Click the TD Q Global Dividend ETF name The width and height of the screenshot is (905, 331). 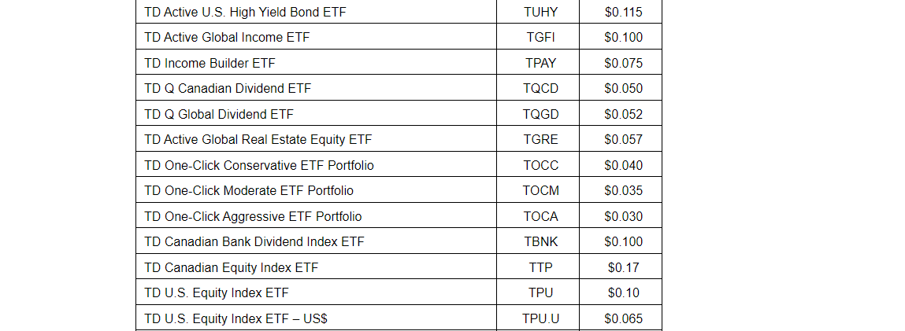pyautogui.click(x=219, y=114)
